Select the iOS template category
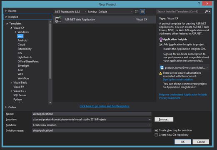Screen dimensions: 217x150 [20, 53]
